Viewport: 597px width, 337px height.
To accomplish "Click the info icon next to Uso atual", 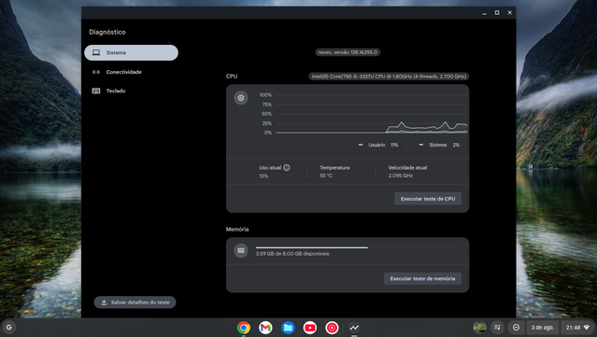I will (287, 167).
